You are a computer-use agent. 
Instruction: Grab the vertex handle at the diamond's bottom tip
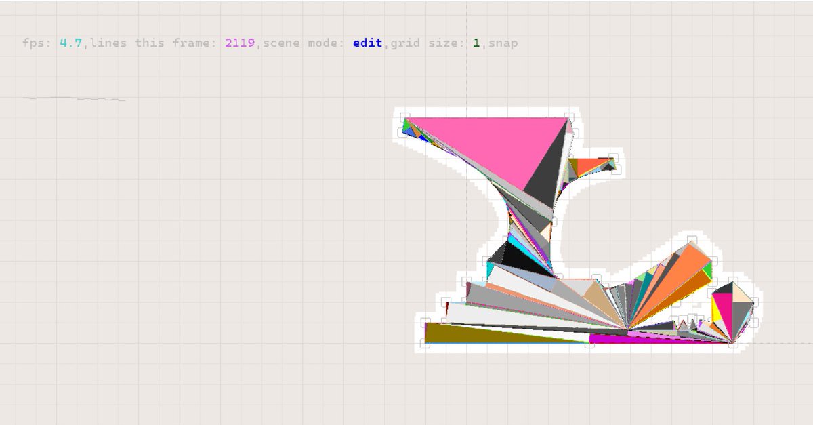(x=732, y=344)
